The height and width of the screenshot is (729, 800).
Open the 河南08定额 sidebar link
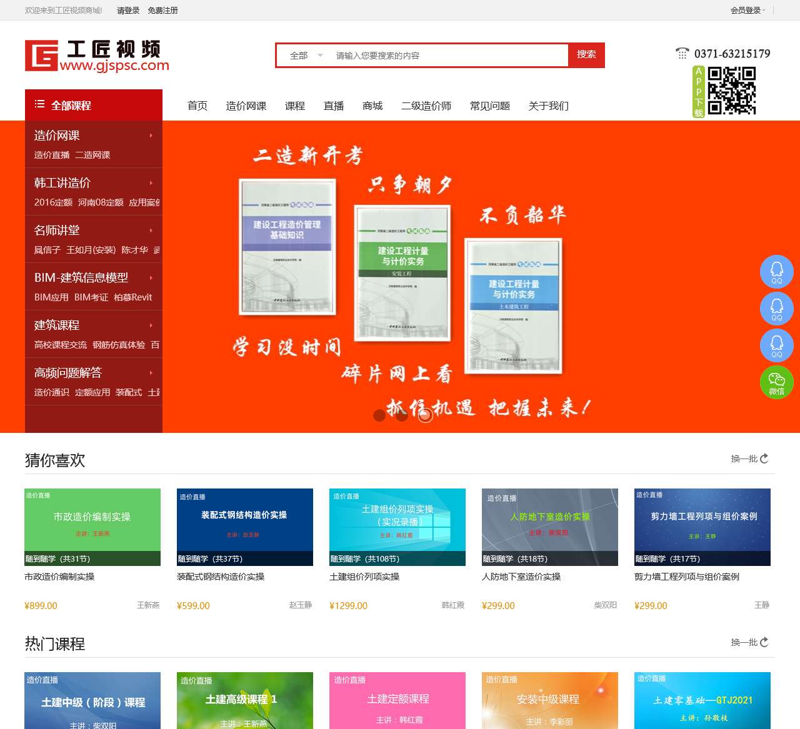point(101,202)
